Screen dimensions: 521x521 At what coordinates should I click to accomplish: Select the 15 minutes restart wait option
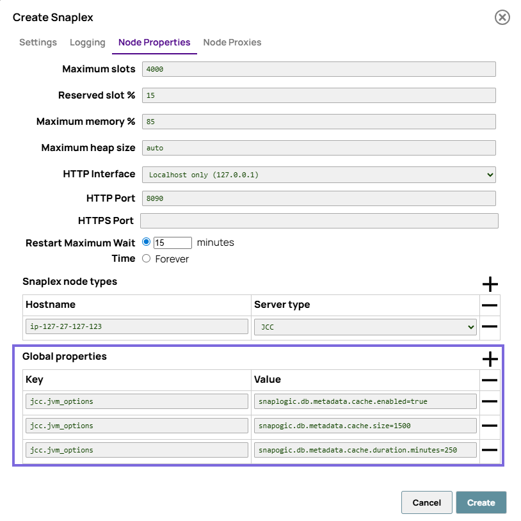(x=147, y=242)
